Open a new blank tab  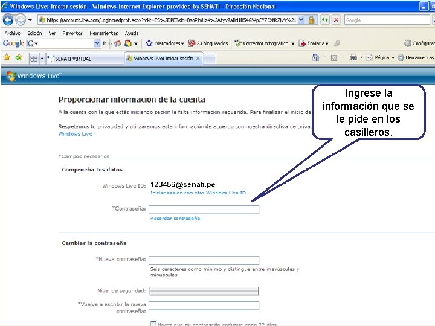point(210,59)
